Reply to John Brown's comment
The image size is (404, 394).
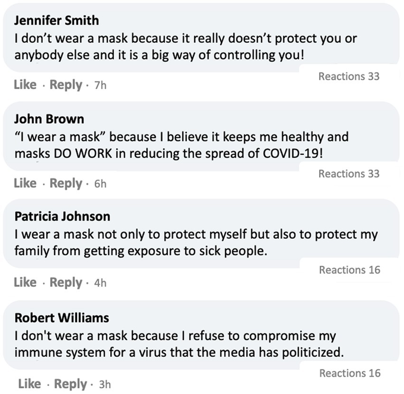tap(66, 183)
